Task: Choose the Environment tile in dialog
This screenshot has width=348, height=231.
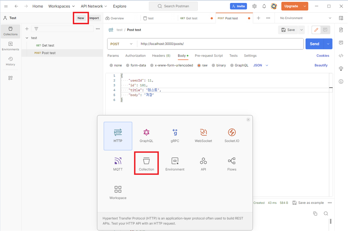Action: click(x=175, y=164)
